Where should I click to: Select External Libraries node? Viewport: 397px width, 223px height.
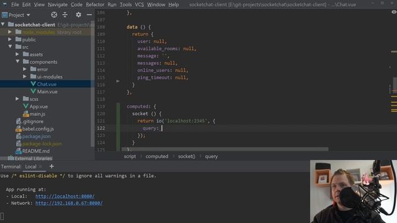33,159
